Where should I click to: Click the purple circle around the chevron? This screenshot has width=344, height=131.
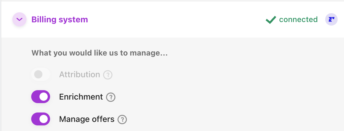point(15,16)
